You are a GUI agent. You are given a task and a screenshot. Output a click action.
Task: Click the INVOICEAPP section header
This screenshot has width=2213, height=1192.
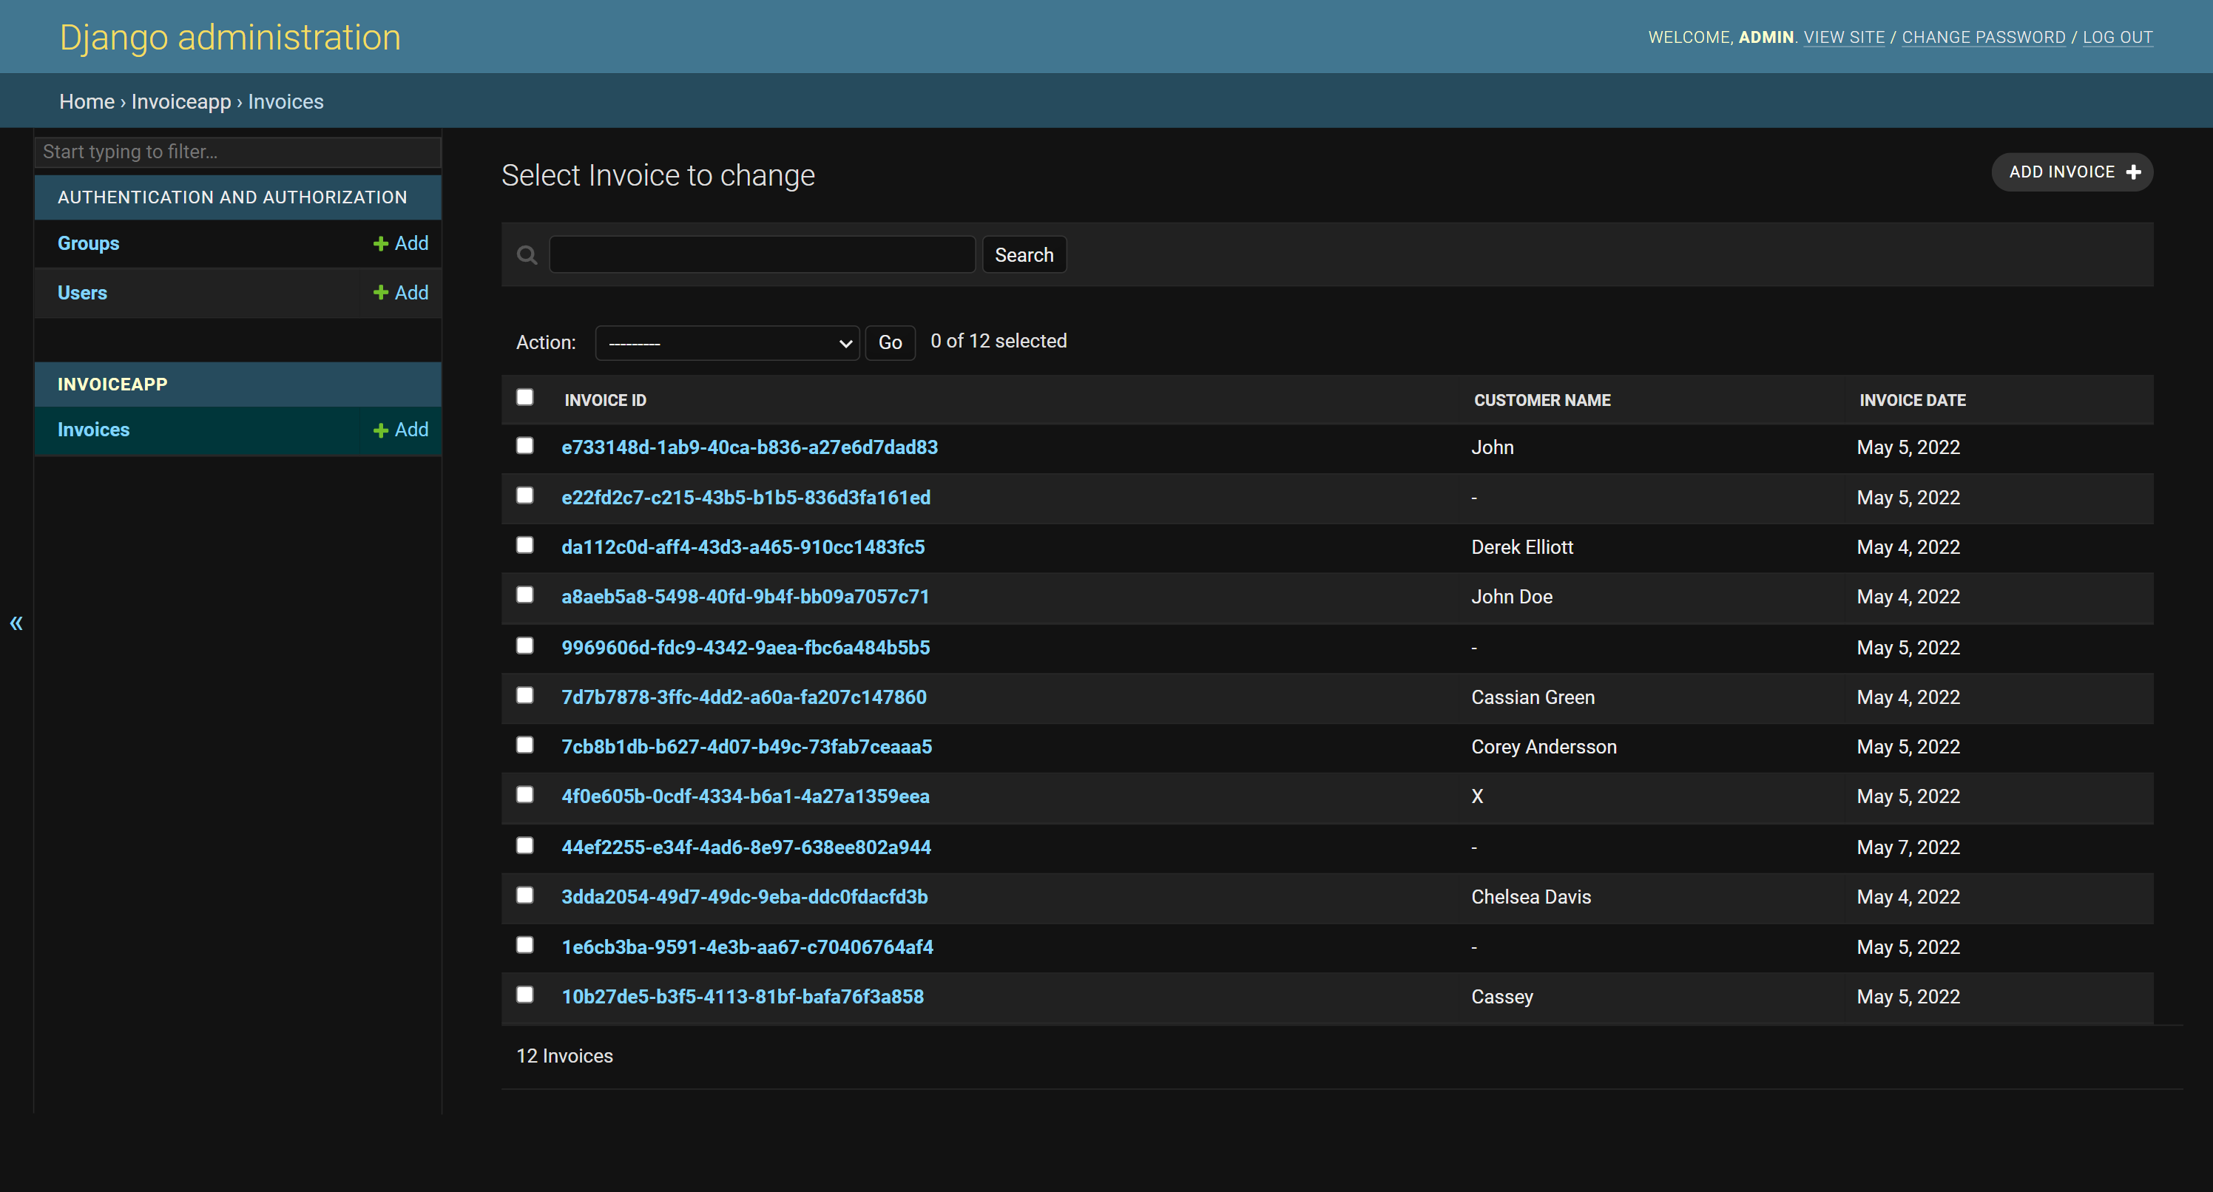pyautogui.click(x=112, y=384)
